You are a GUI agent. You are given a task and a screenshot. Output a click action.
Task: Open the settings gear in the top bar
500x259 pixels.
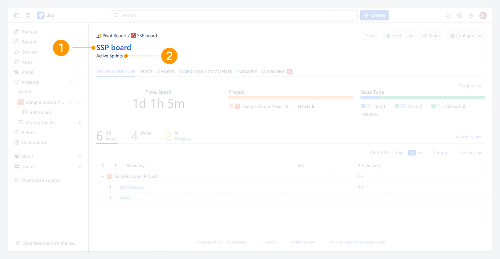471,15
